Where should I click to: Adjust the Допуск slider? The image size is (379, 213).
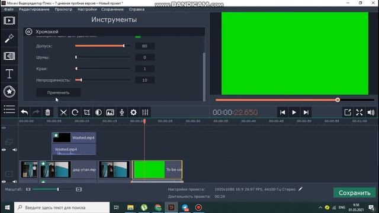[x=103, y=46]
